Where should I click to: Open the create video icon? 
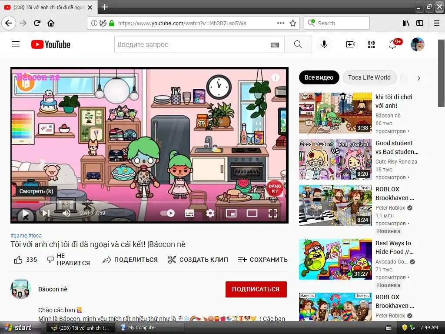tap(351, 44)
